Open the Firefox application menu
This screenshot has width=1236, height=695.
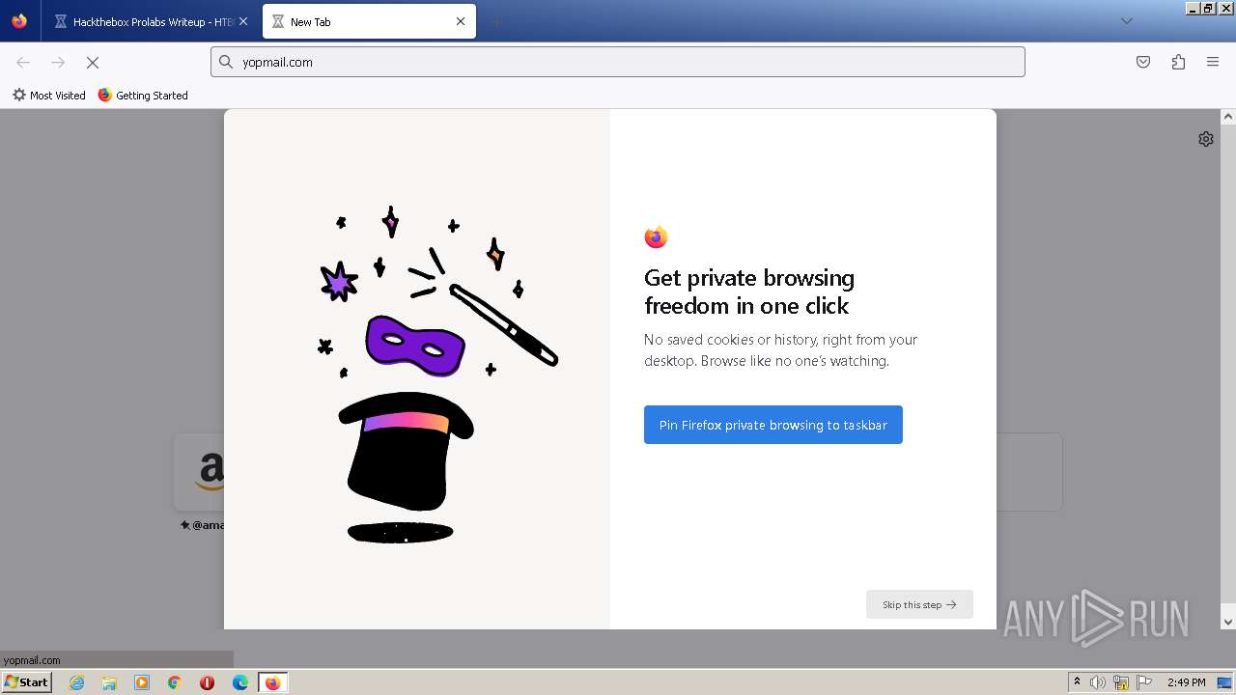[1213, 62]
